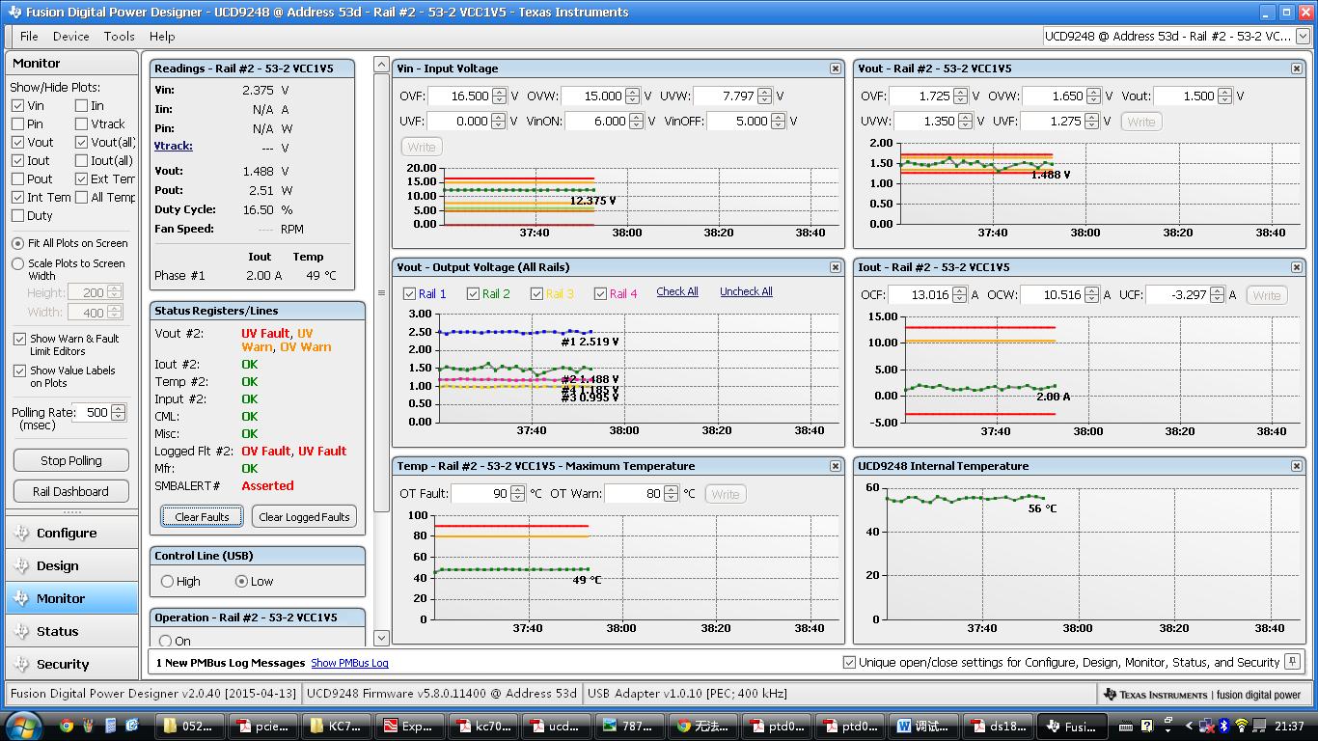
Task: Uncheck unique open/close settings checkbox
Action: (849, 662)
